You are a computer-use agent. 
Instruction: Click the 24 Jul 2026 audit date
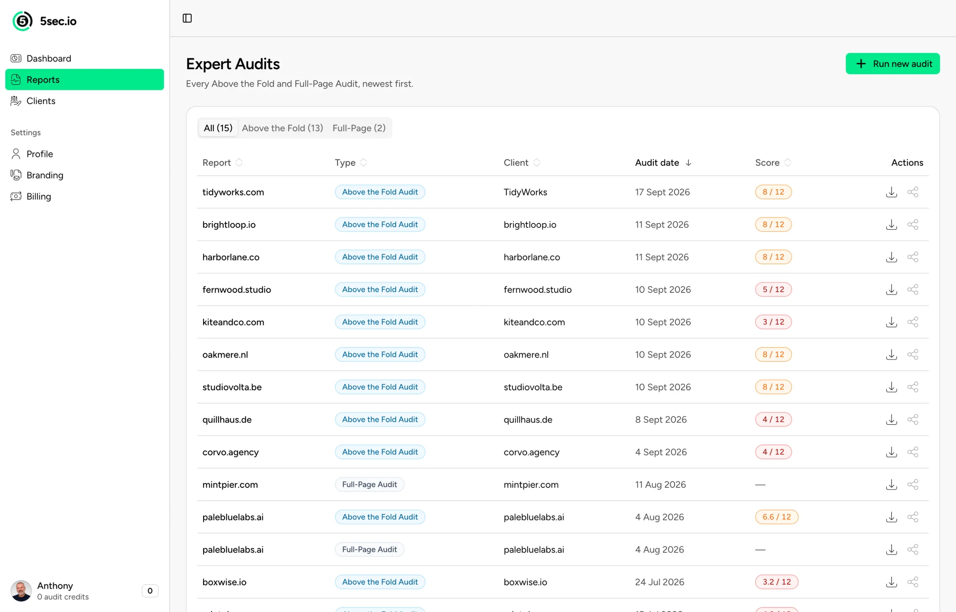[x=660, y=582]
